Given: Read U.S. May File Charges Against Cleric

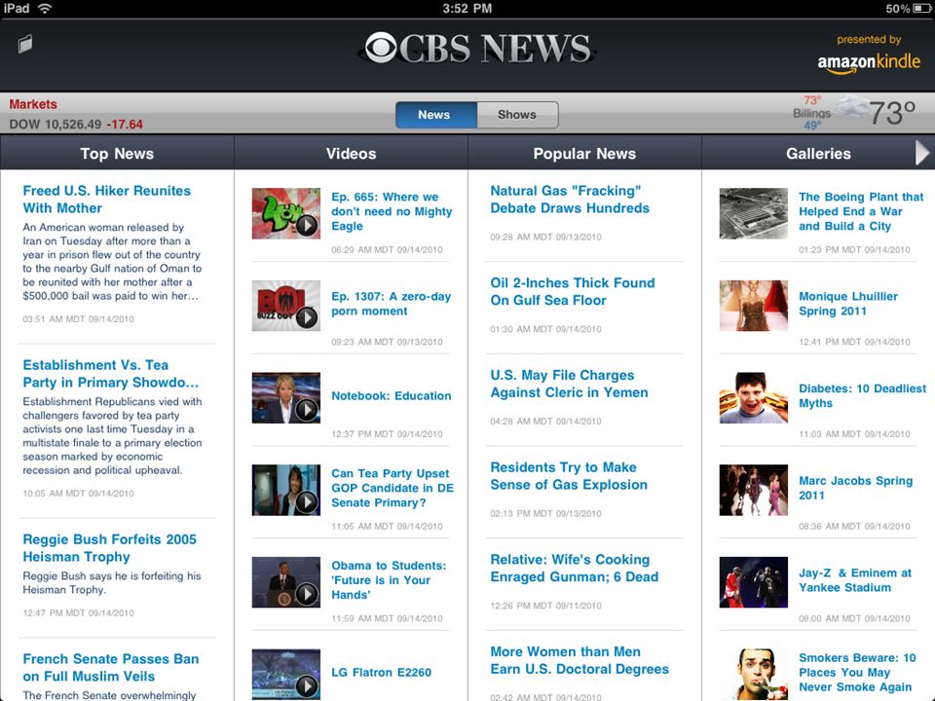Looking at the screenshot, I should 569,384.
